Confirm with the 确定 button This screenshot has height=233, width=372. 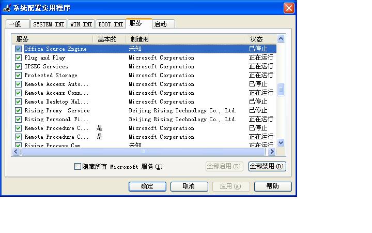(x=147, y=186)
